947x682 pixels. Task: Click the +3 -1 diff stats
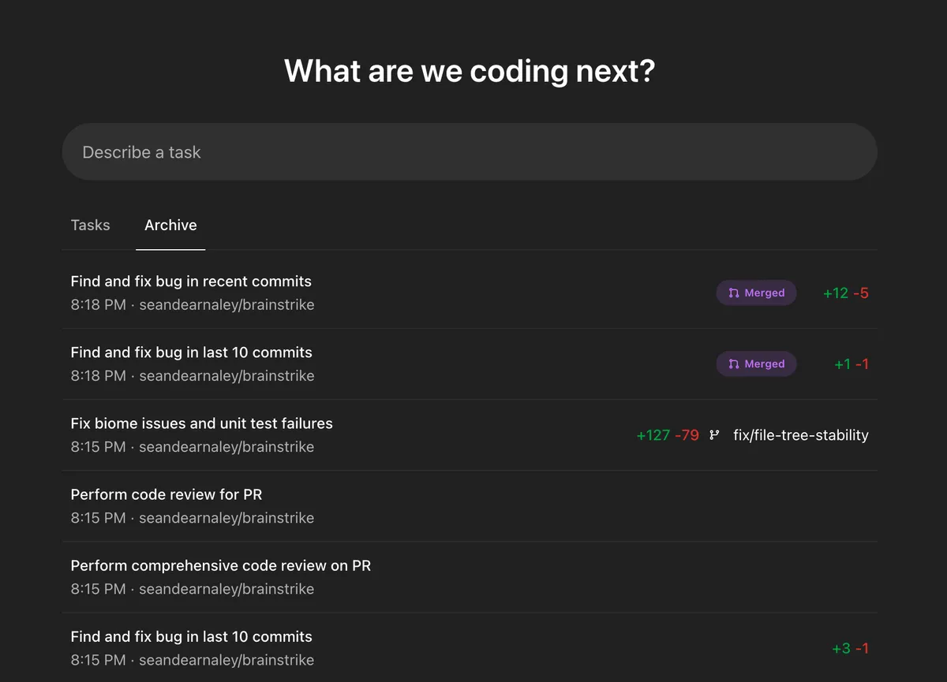point(850,648)
